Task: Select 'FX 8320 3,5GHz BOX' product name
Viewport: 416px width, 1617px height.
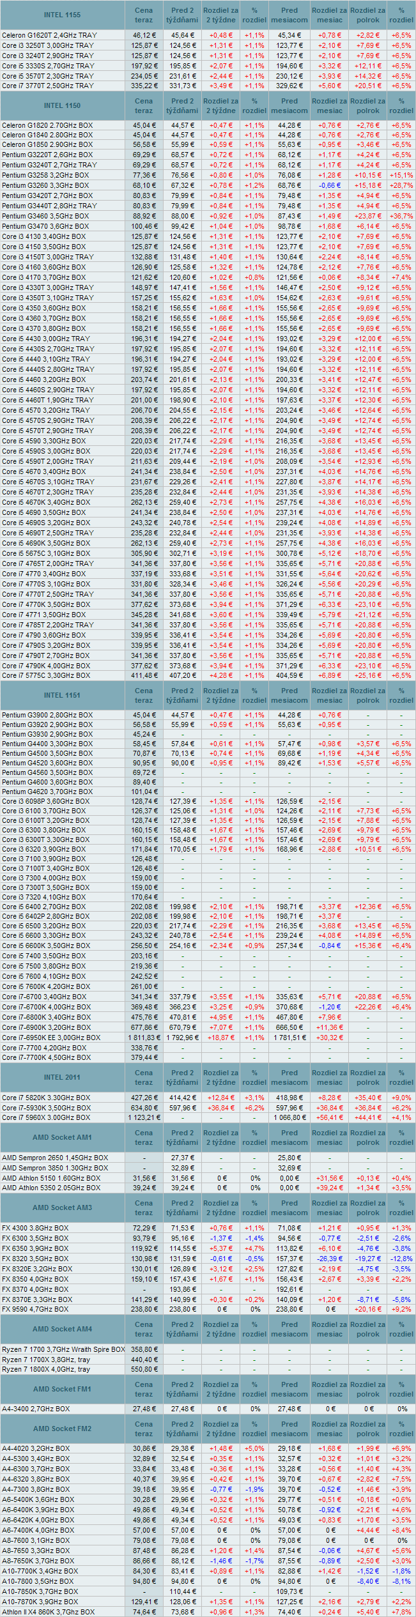Action: tap(35, 1259)
